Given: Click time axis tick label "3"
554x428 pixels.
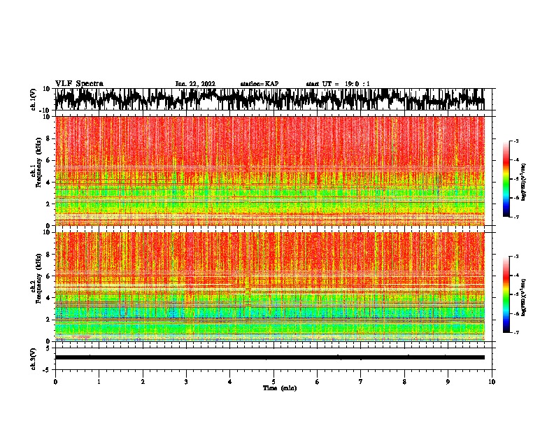Looking at the screenshot, I should tap(186, 382).
